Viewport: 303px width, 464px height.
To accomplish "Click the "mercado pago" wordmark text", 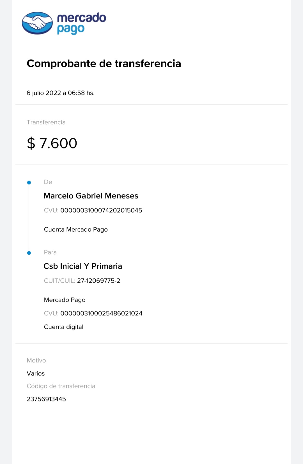I will coord(81,23).
